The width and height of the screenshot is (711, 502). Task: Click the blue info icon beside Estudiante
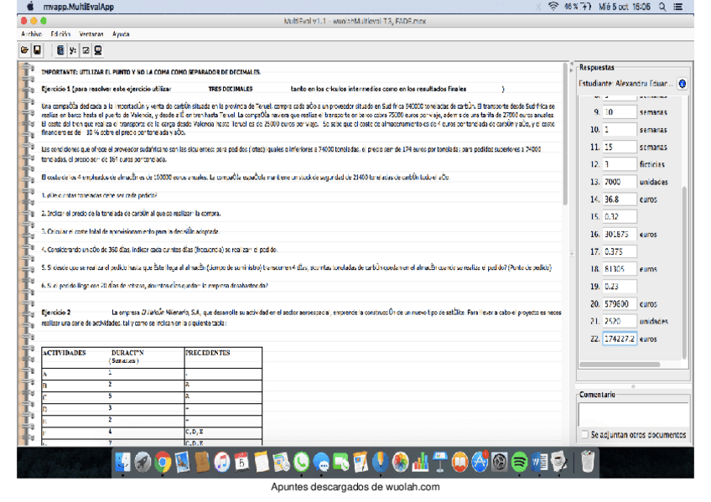682,83
